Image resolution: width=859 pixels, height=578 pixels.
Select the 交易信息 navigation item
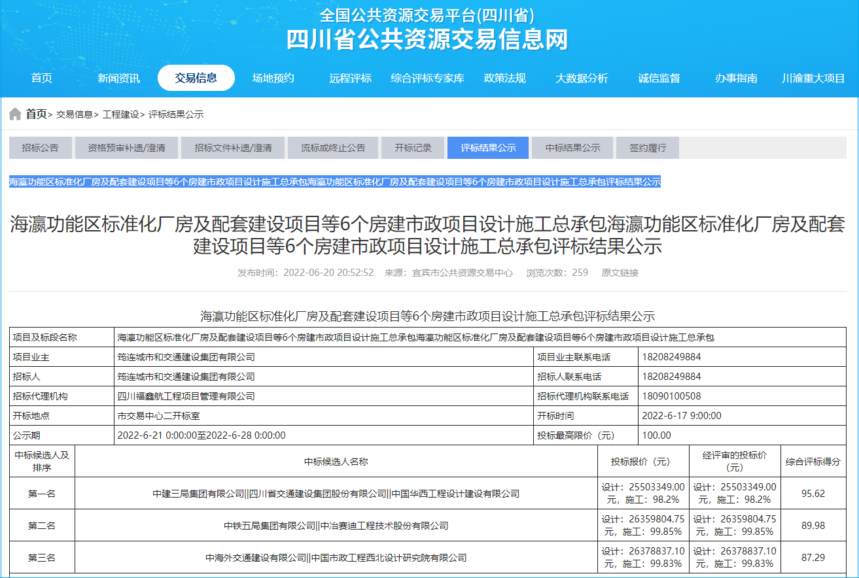196,78
